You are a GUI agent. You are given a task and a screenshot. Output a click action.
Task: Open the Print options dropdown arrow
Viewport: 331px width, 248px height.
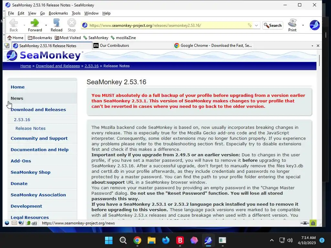point(303,25)
